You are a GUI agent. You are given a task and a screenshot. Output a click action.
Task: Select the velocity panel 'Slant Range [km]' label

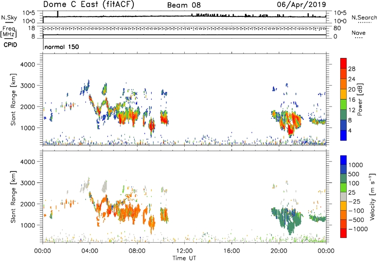pyautogui.click(x=13, y=197)
